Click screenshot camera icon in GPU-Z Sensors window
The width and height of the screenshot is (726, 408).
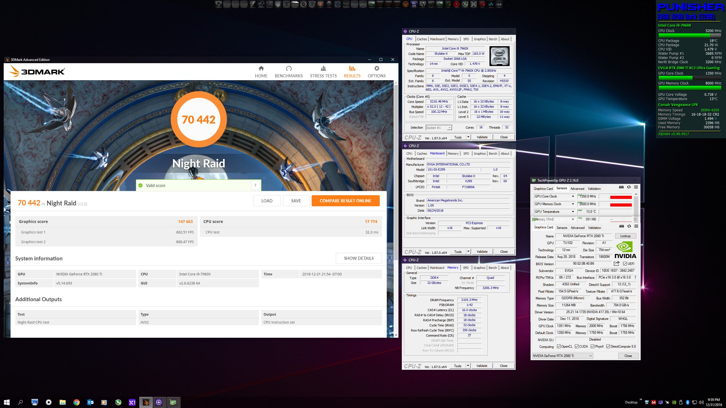click(x=621, y=187)
